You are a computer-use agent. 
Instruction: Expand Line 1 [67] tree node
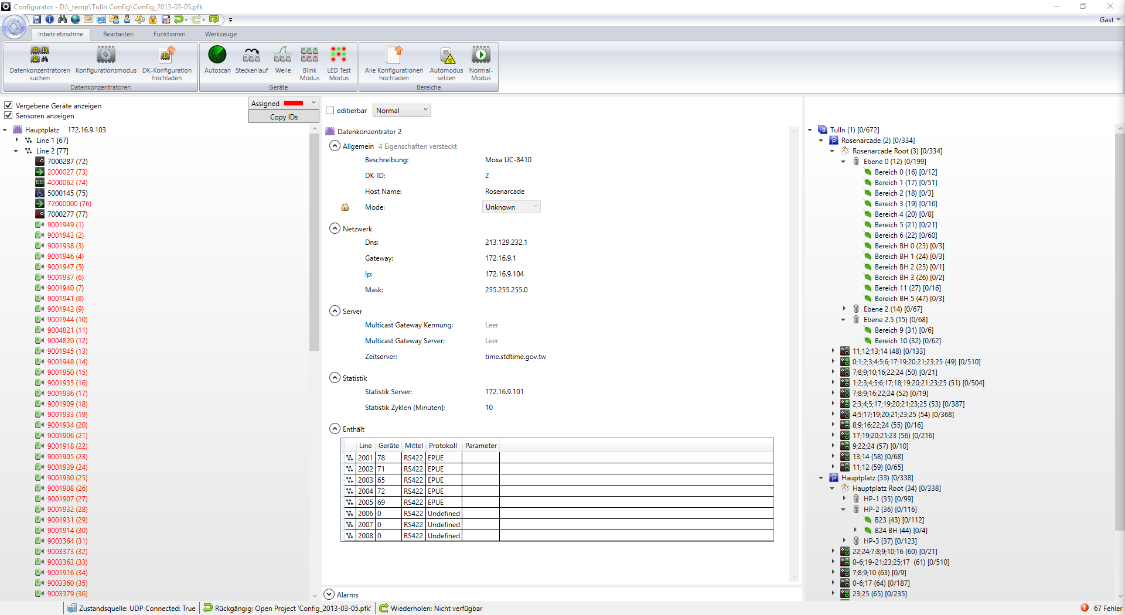pyautogui.click(x=16, y=140)
